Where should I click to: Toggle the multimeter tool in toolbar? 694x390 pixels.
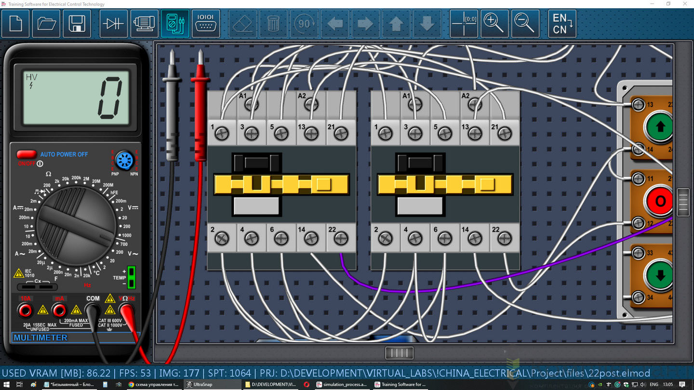click(x=175, y=24)
